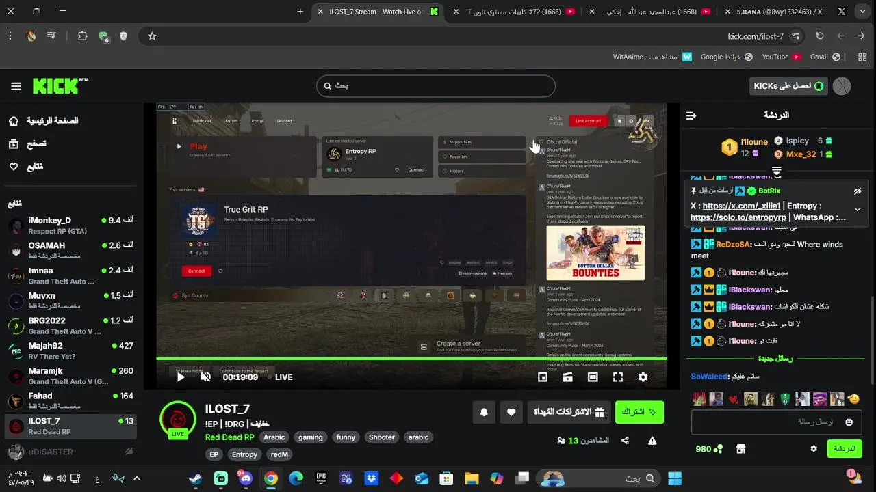Open the solo.to/entropyrp link
The height and width of the screenshot is (492, 876).
coord(738,217)
